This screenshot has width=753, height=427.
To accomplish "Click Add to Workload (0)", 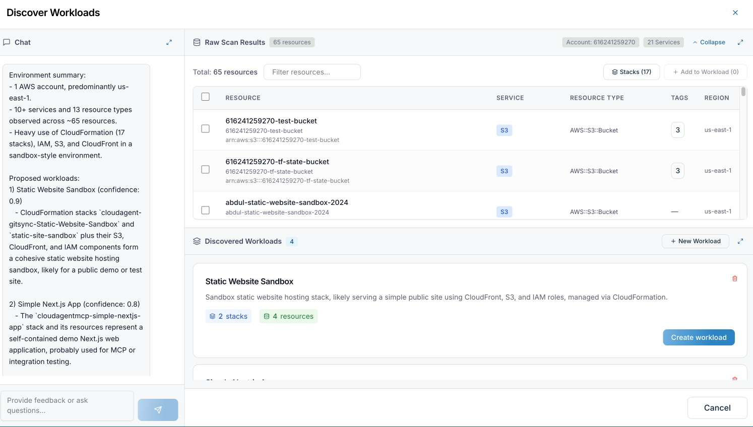I will pos(705,72).
